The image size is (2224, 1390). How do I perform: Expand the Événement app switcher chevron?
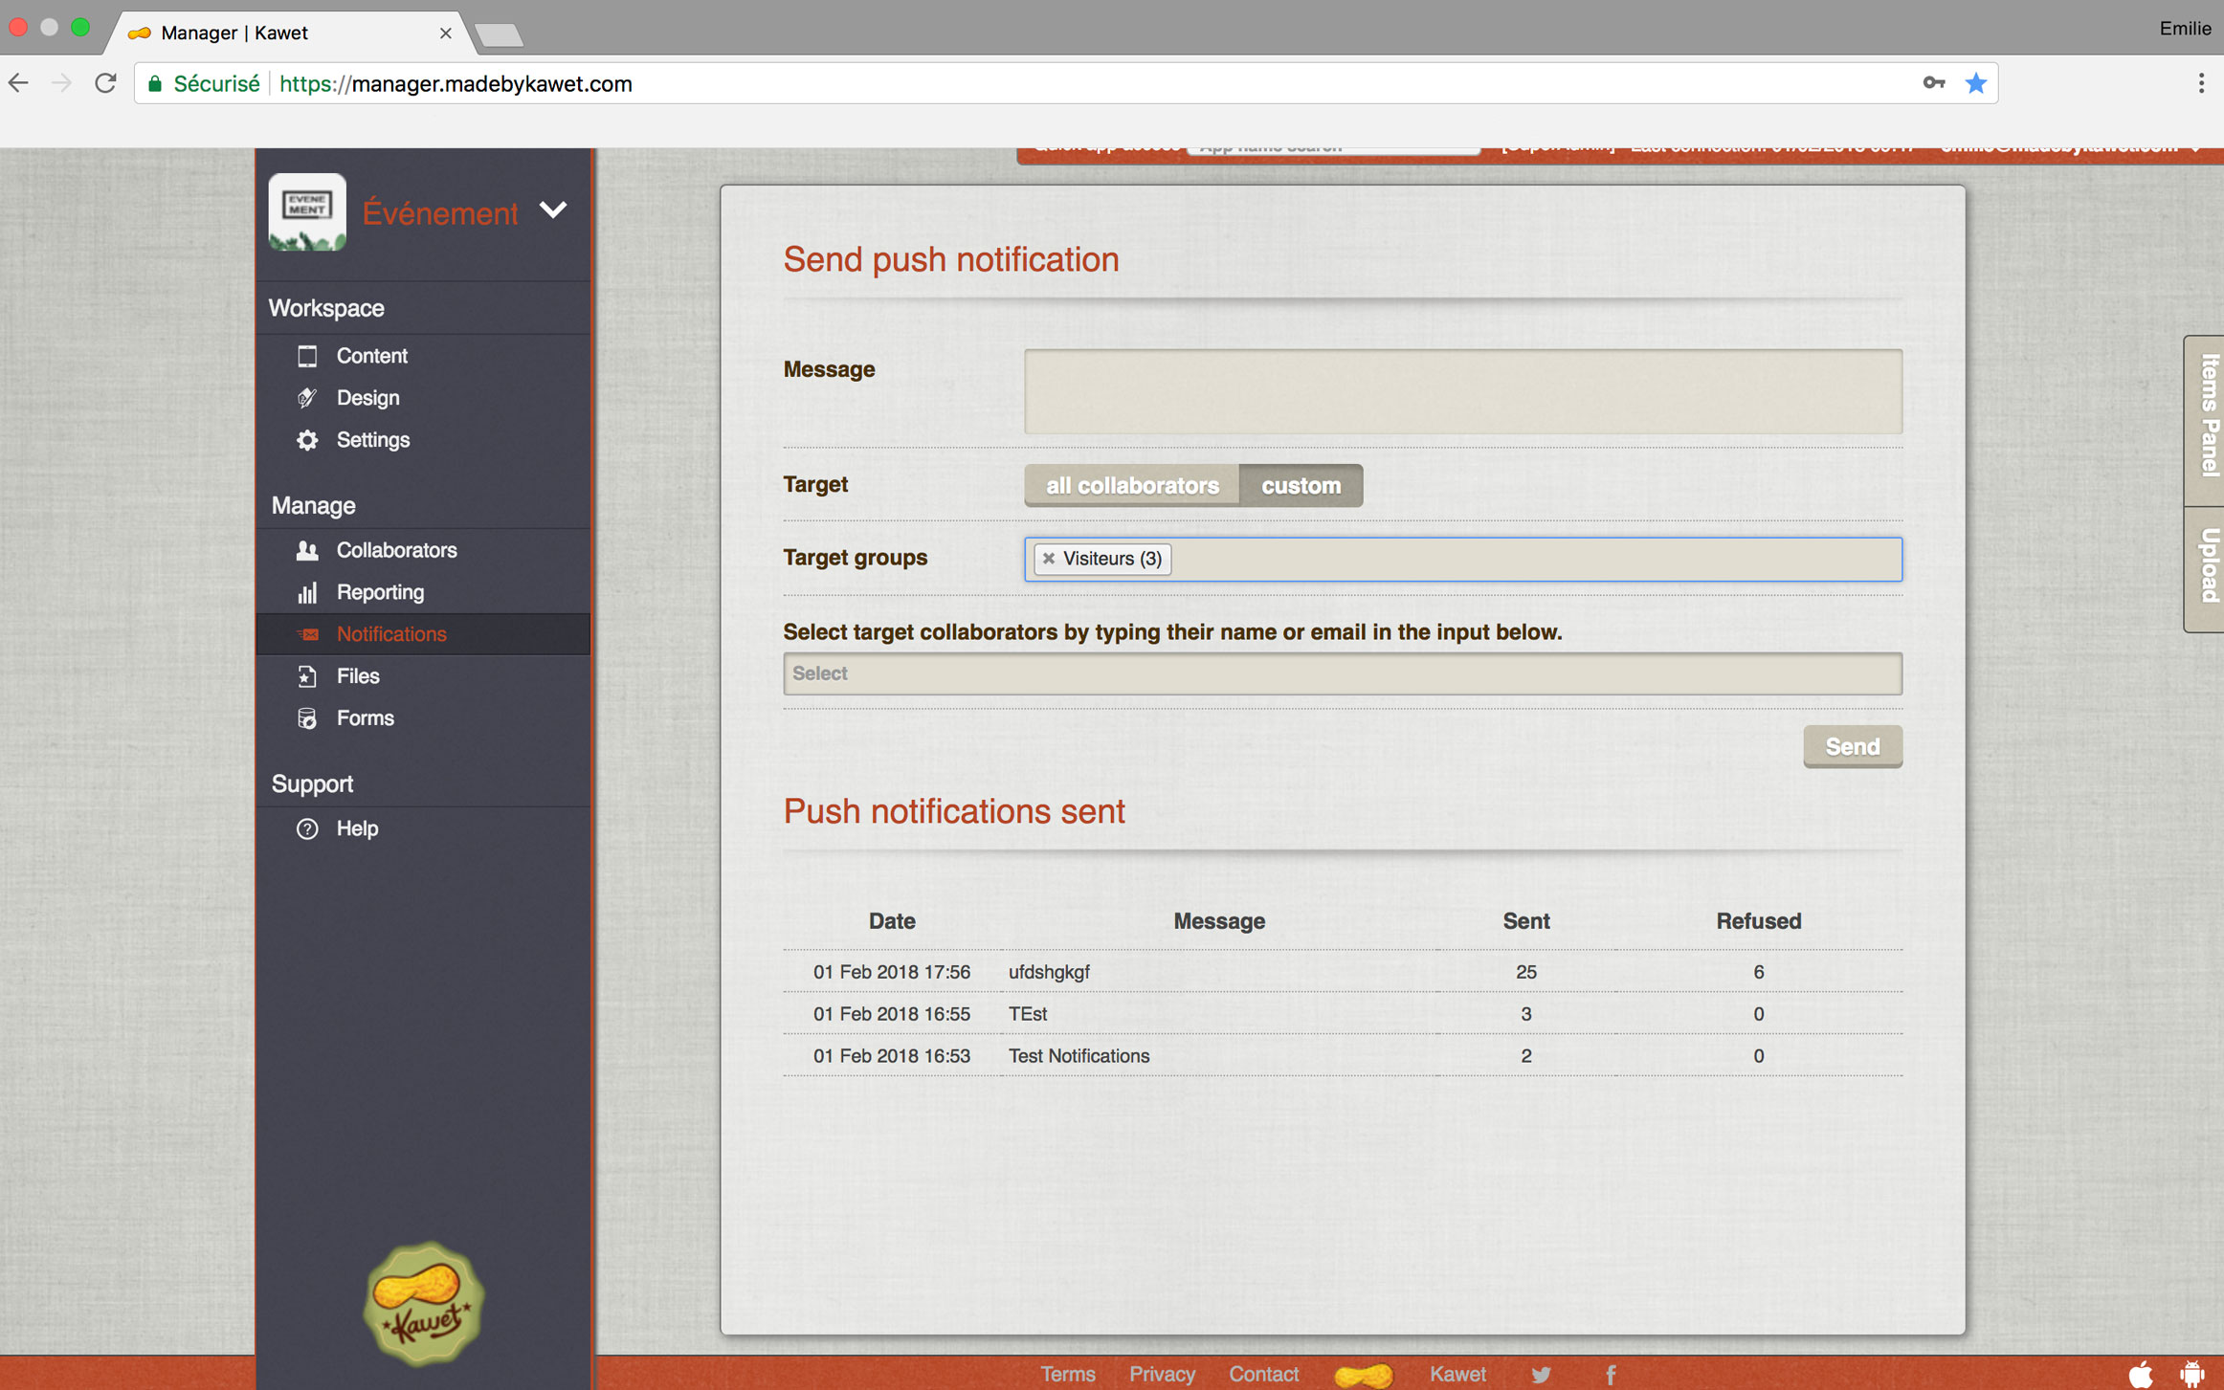pos(553,210)
